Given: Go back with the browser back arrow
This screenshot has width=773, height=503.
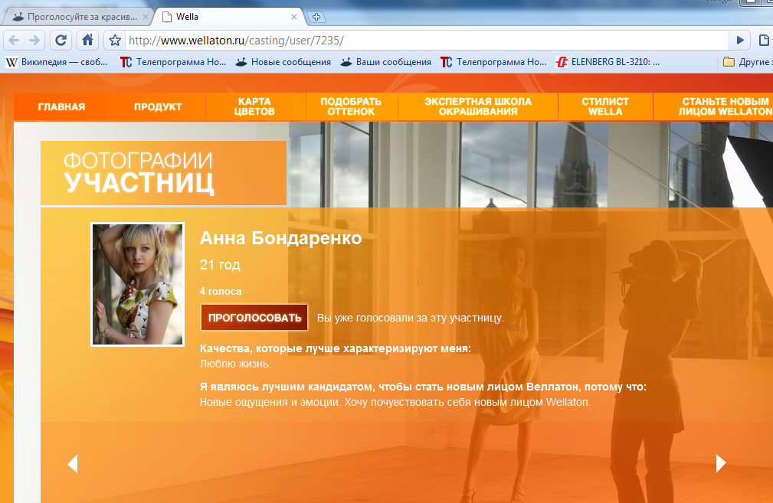Looking at the screenshot, I should click(x=15, y=41).
